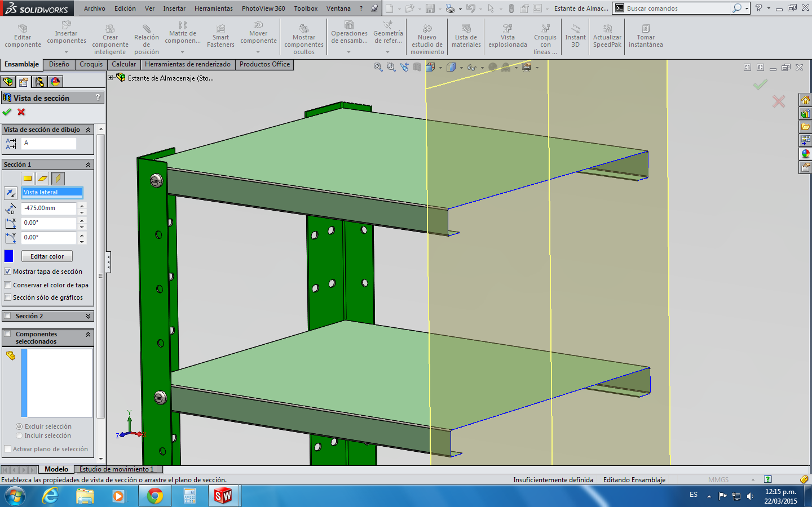This screenshot has height=507, width=812.
Task: Click the Mover componente icon
Action: click(258, 25)
